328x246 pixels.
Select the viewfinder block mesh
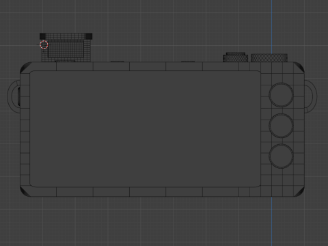66,47
